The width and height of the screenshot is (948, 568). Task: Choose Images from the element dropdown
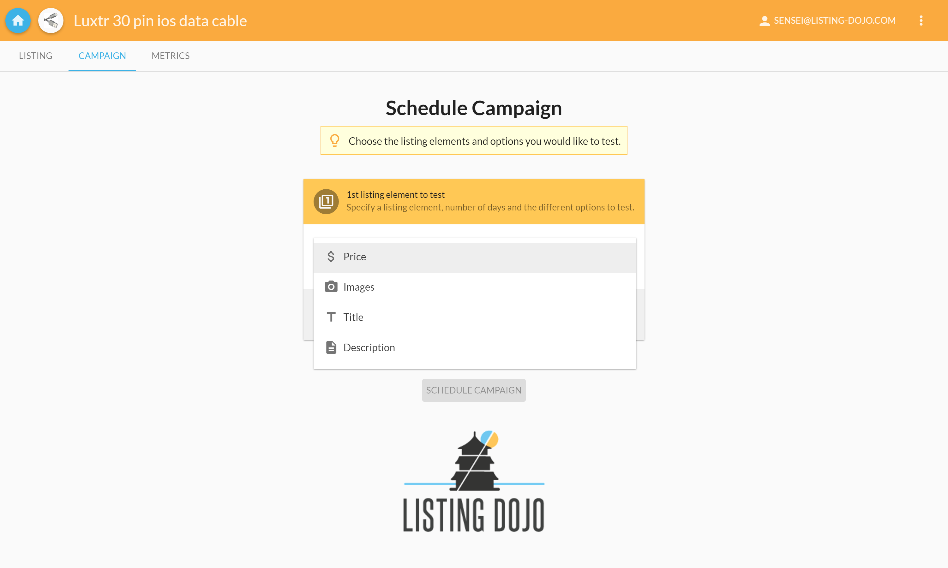475,287
